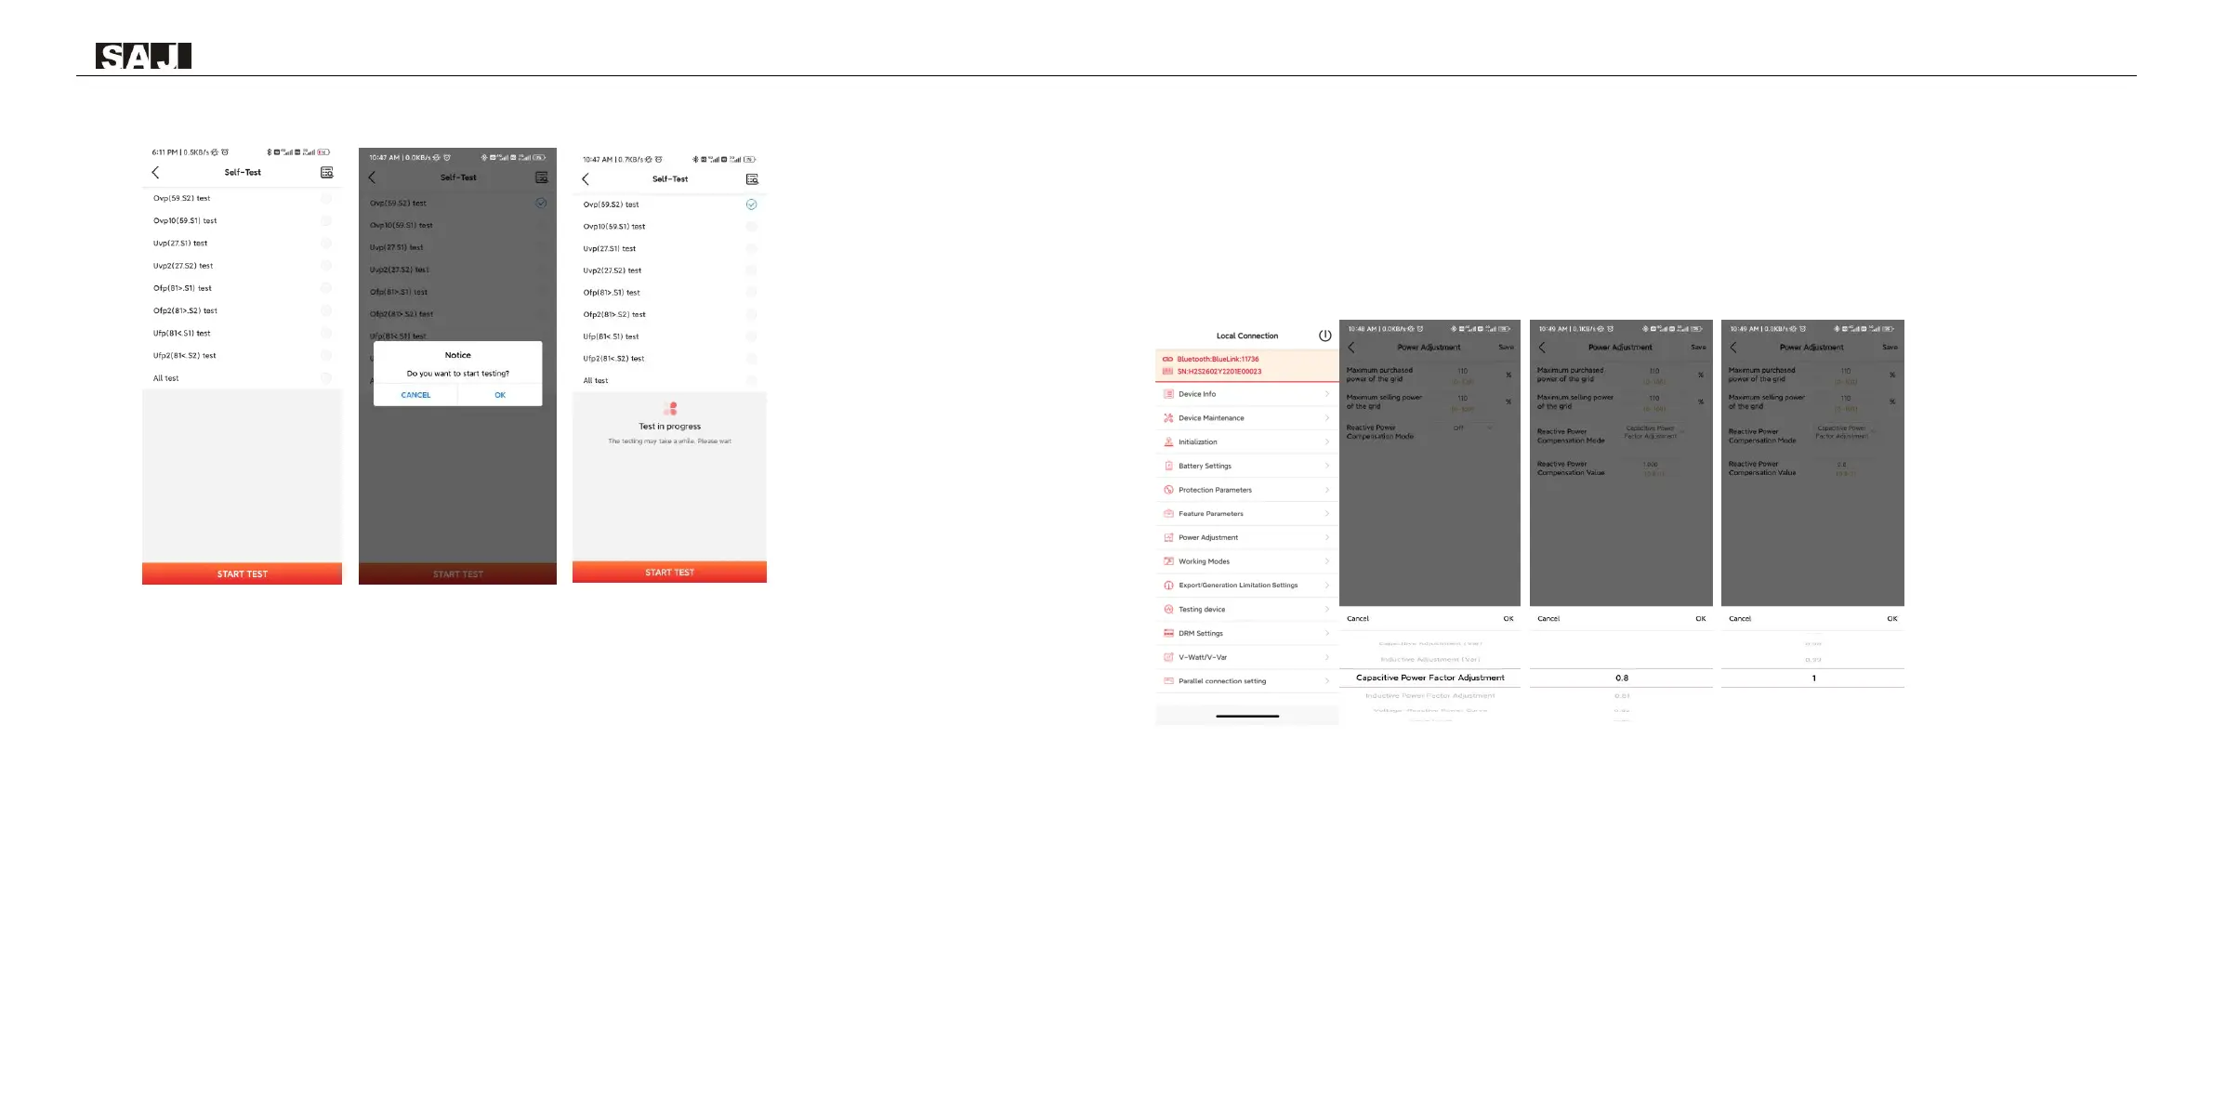Open Power Adjustment in the Local Connection list
This screenshot has width=2213, height=1106.
[x=1247, y=537]
